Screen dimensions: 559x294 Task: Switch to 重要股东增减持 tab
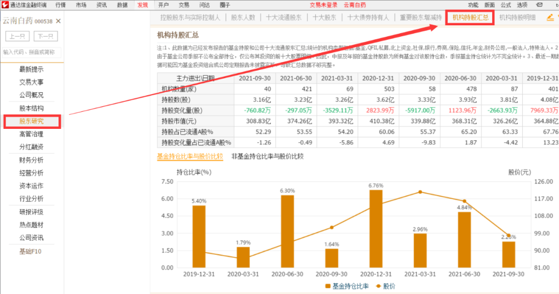[421, 18]
